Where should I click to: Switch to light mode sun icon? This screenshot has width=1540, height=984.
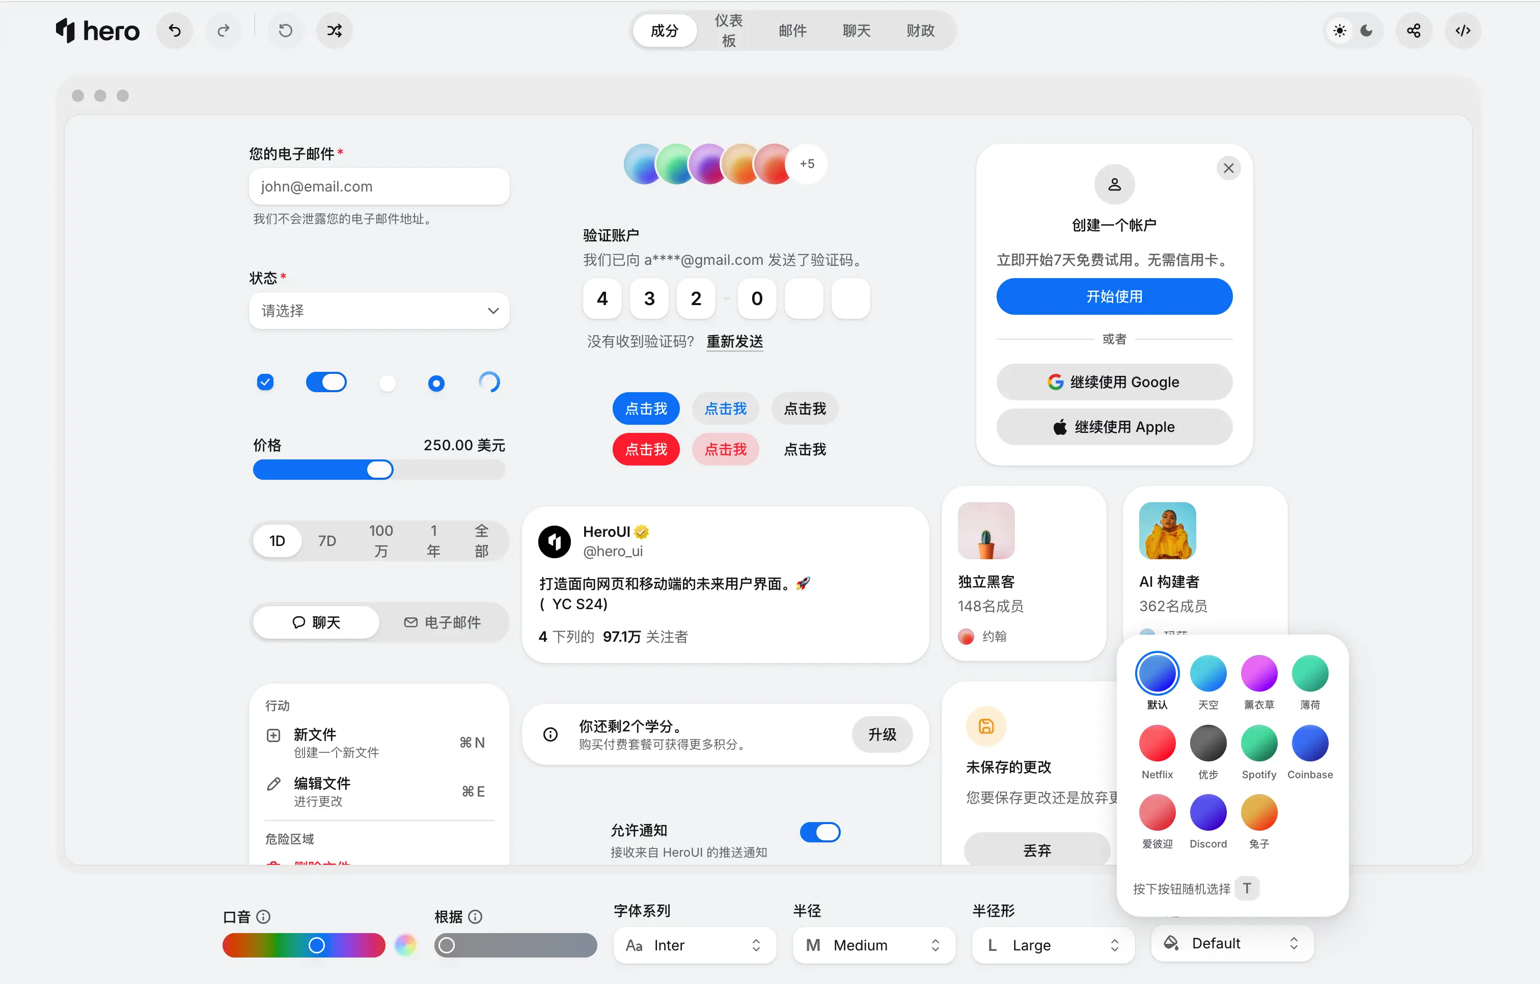[x=1339, y=30]
